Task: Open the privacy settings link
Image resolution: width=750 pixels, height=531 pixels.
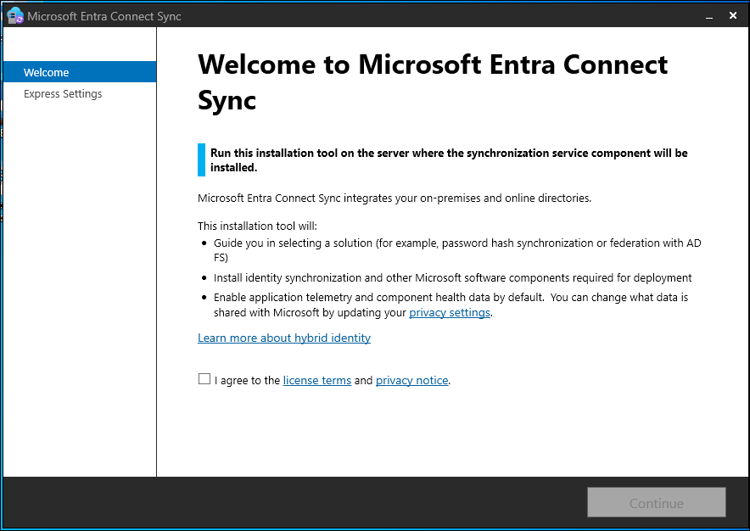Action: [450, 312]
